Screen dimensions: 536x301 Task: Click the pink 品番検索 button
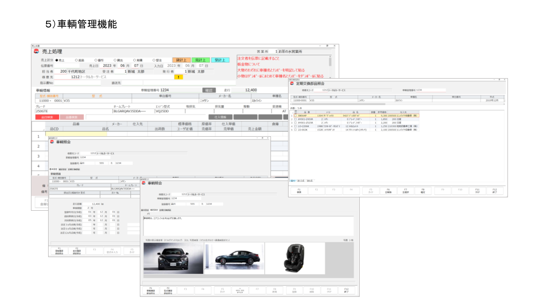point(72,117)
